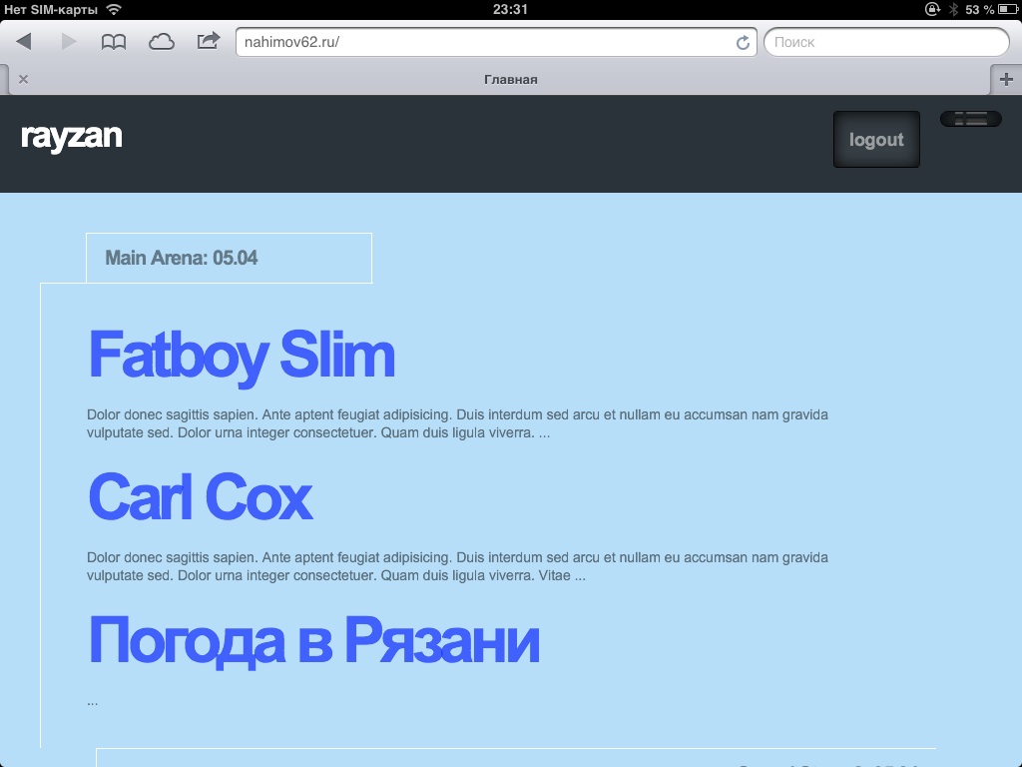
Task: Open the Safari bookmarks book icon
Action: (x=114, y=42)
